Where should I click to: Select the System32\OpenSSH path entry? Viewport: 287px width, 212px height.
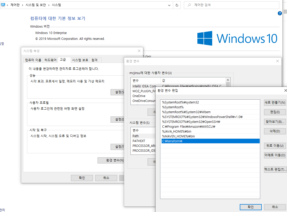pos(210,122)
